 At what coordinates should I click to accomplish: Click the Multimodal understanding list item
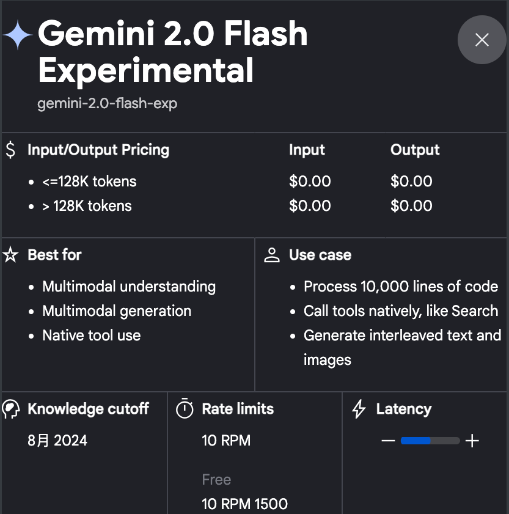pyautogui.click(x=129, y=287)
